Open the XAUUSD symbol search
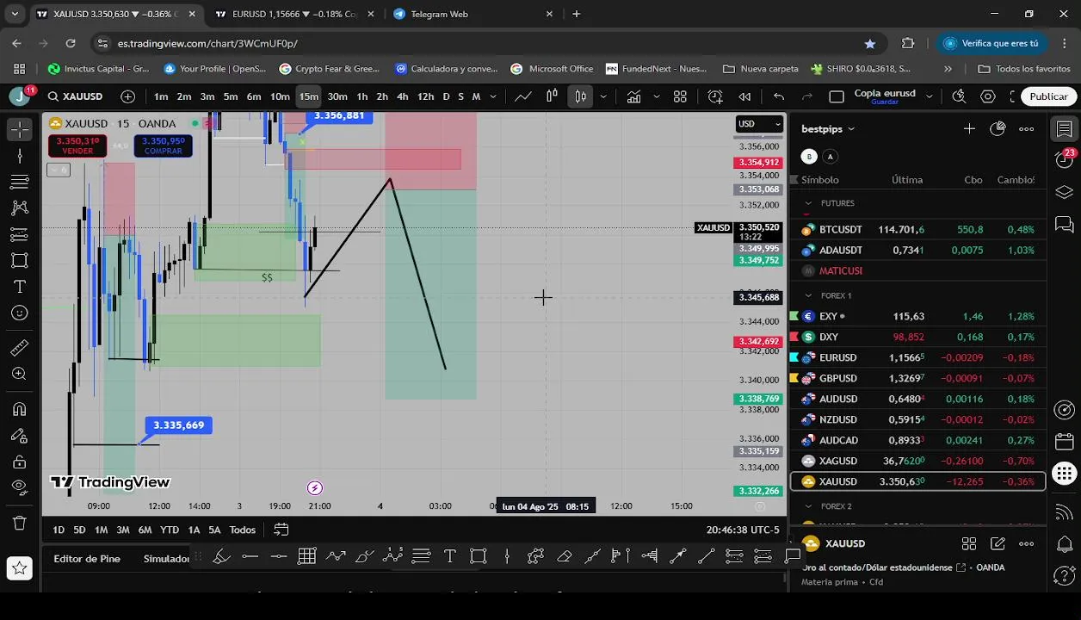This screenshot has height=620, width=1081. (76, 96)
